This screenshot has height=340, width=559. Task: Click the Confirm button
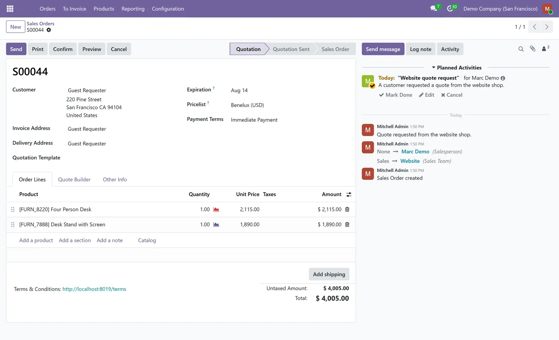point(63,49)
